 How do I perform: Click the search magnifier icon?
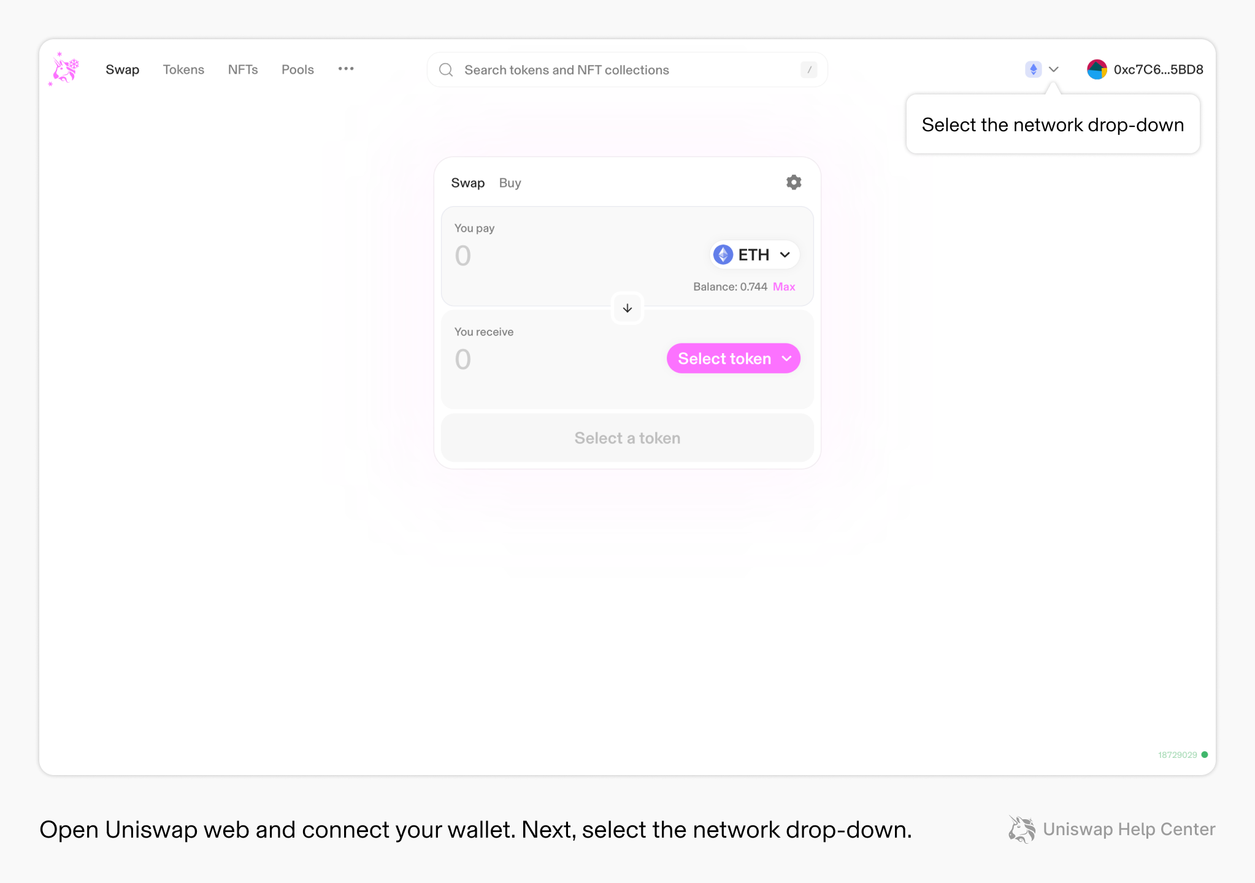pos(445,70)
